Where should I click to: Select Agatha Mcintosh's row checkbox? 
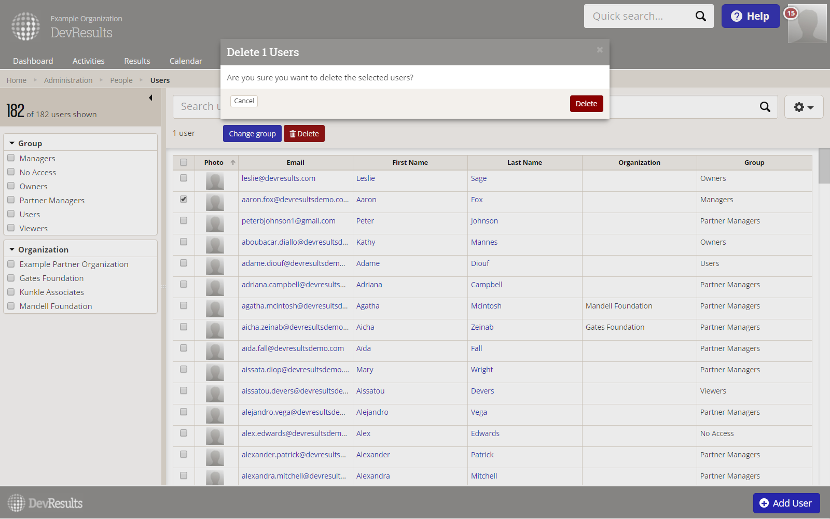[x=184, y=305]
